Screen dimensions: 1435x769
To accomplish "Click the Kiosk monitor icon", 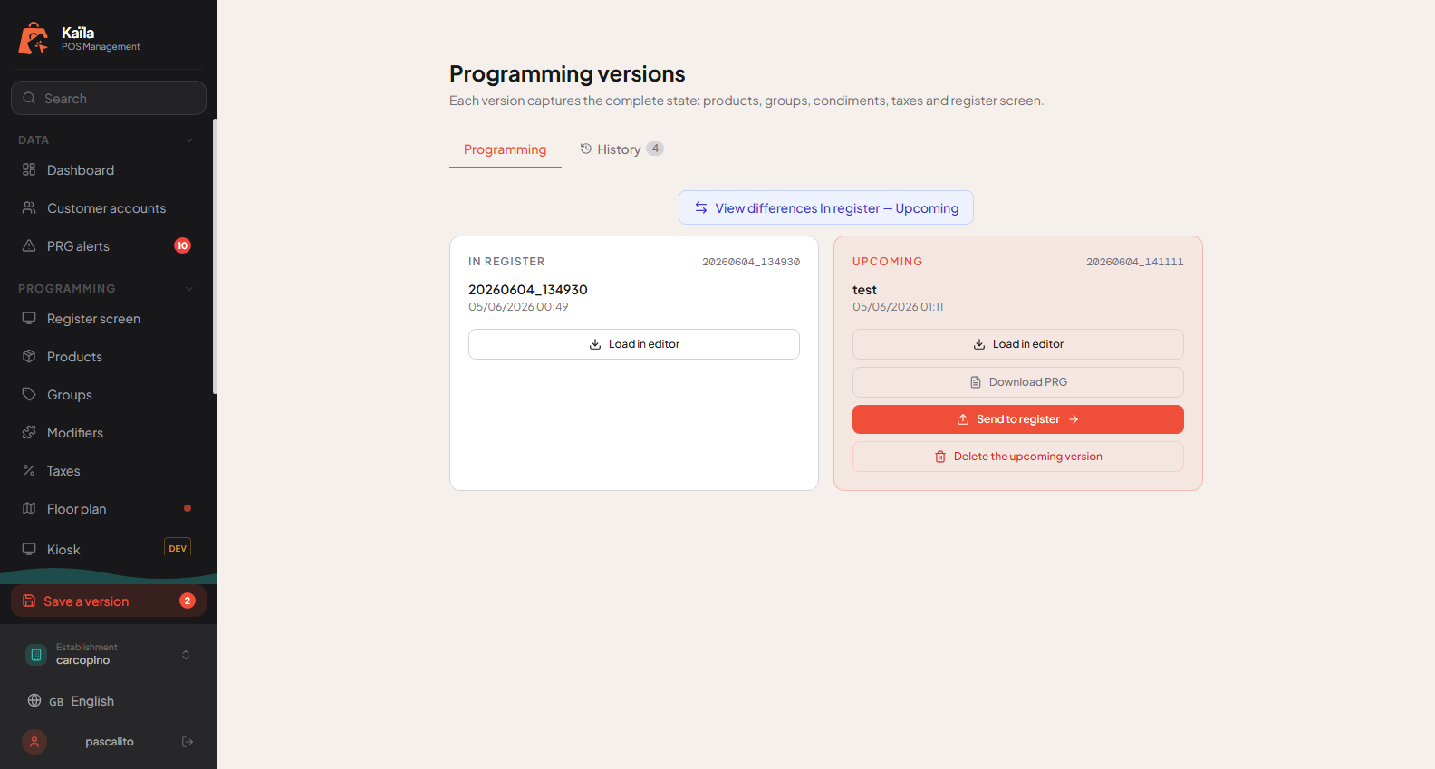I will [x=29, y=549].
